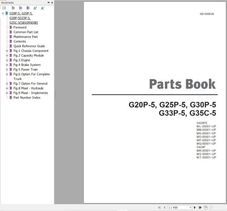Click the Bookmarks panel title
Viewport: 227px width, 211px height.
click(8, 3)
